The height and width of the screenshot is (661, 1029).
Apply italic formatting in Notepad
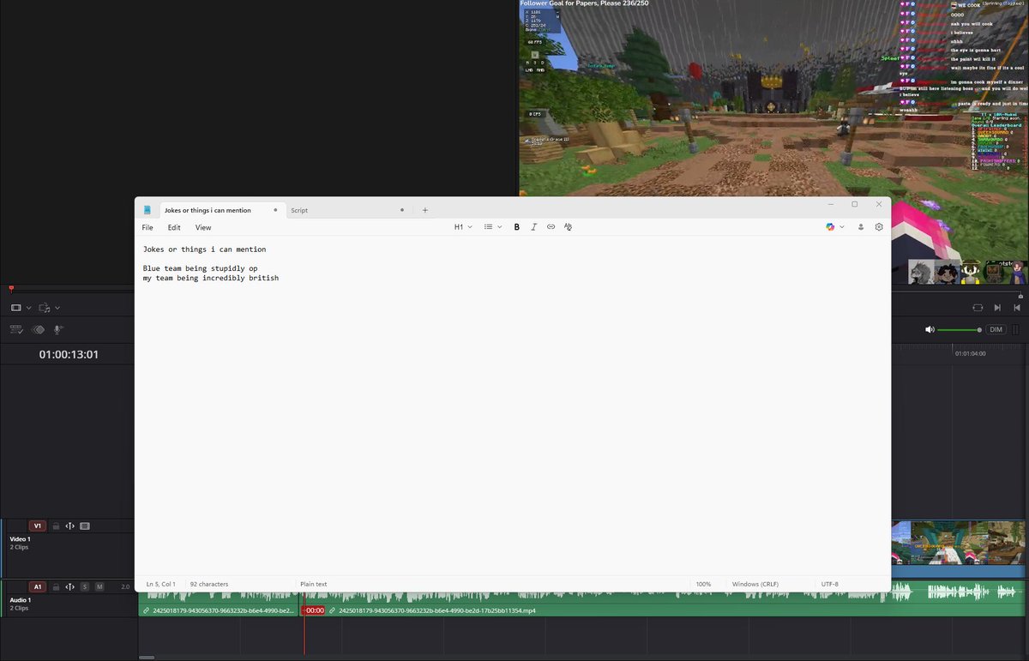[x=533, y=227]
